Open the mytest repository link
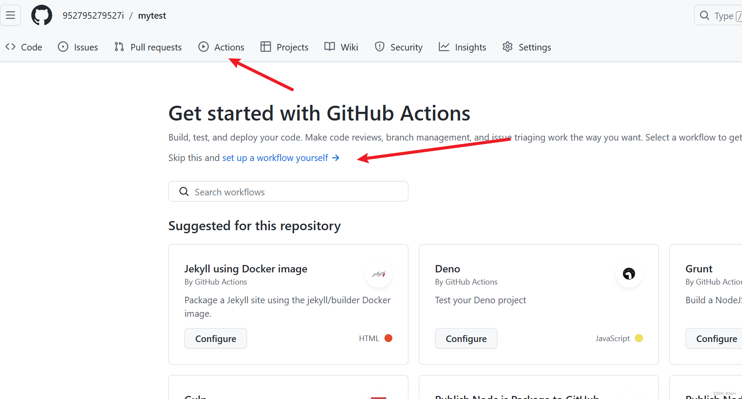The image size is (742, 399). click(x=152, y=16)
